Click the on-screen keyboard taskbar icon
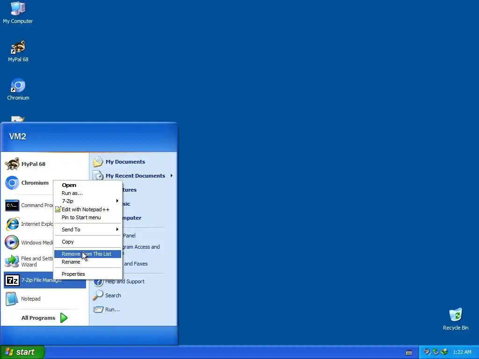Image resolution: width=479 pixels, height=359 pixels. pos(409,352)
